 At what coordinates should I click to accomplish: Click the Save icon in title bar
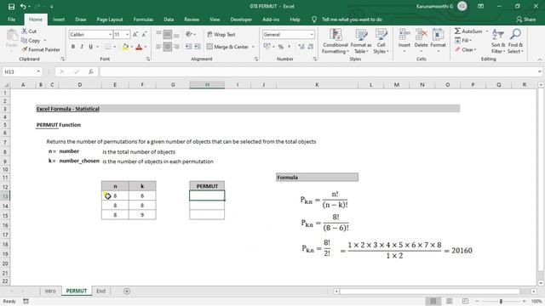coord(11,6)
